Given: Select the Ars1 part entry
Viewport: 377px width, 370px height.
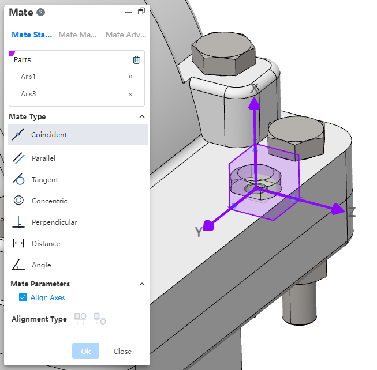Looking at the screenshot, I should coord(28,77).
